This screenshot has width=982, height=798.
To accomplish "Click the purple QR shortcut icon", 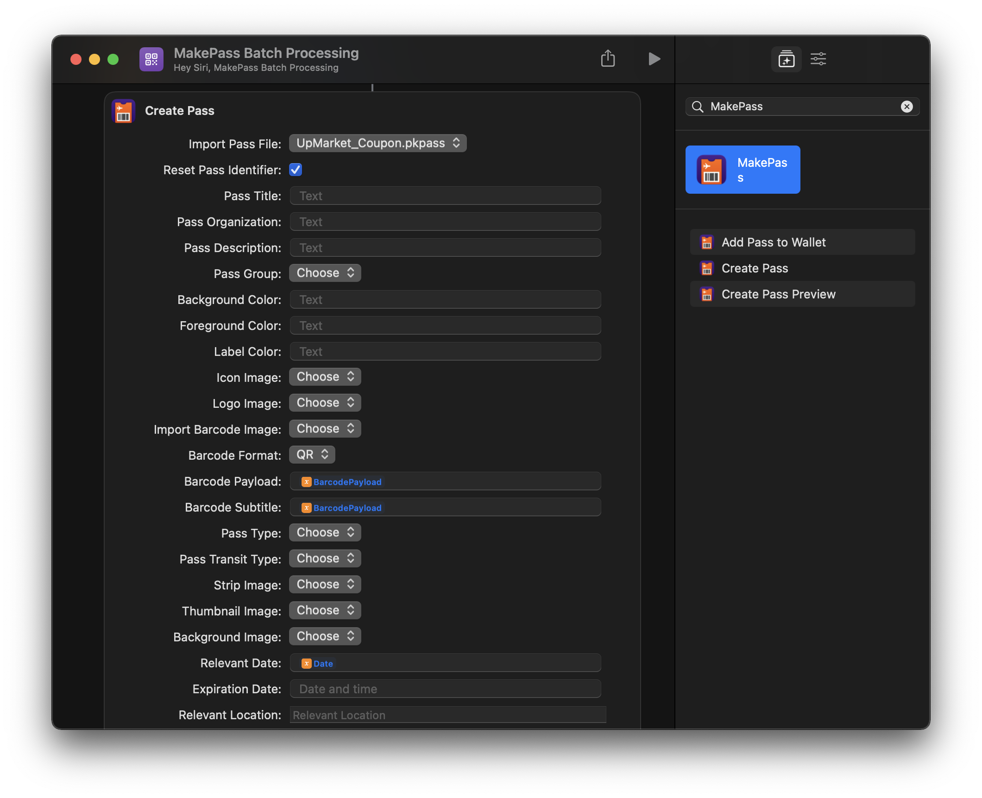I will pyautogui.click(x=151, y=59).
